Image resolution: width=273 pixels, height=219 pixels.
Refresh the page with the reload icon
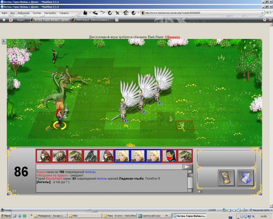110,13
